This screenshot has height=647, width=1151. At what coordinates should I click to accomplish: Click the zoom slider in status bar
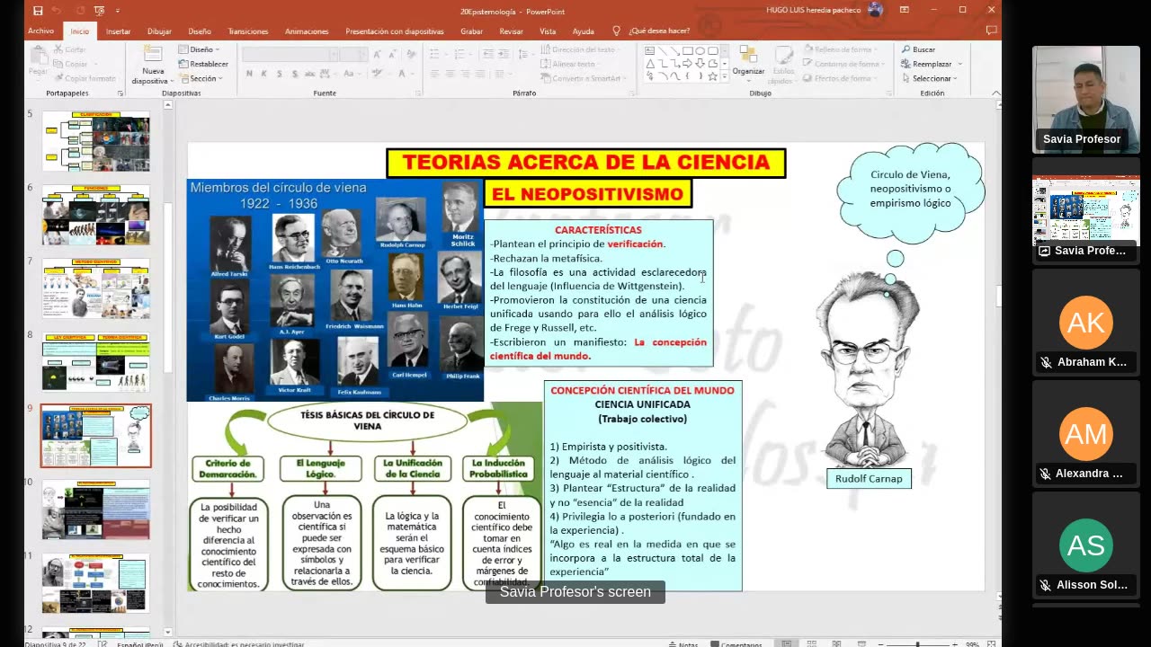[x=917, y=643]
